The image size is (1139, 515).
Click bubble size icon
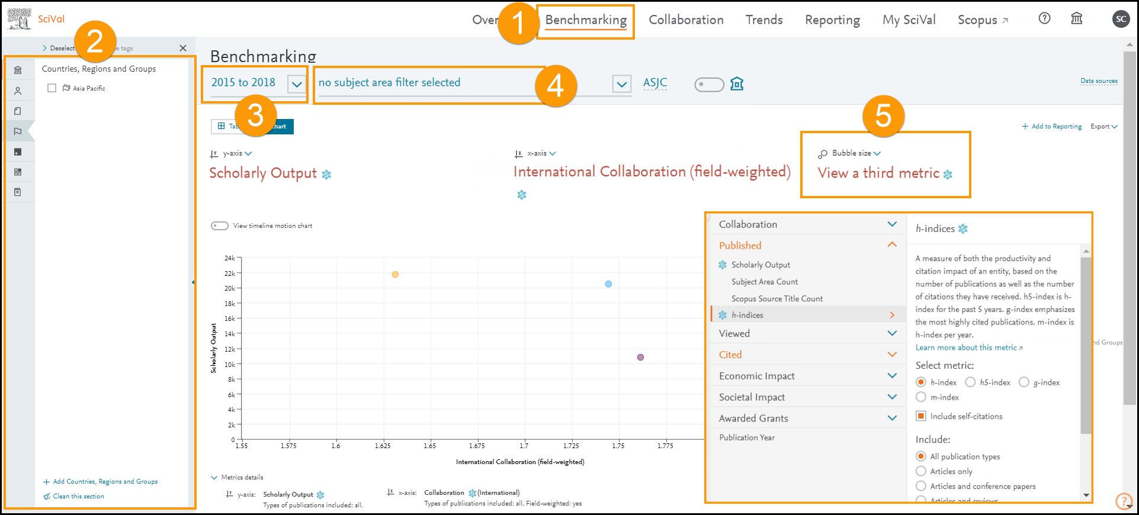(823, 154)
